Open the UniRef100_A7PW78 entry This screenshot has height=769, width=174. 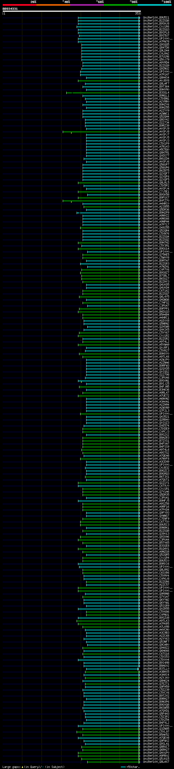tap(156, 41)
